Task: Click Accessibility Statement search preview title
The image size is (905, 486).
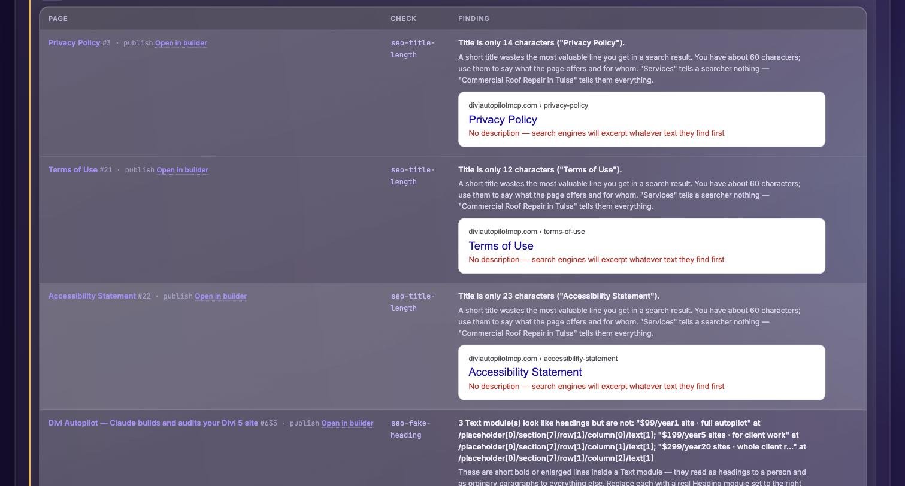Action: click(x=525, y=372)
